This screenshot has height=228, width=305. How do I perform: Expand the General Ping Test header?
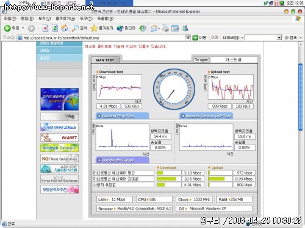point(122,116)
